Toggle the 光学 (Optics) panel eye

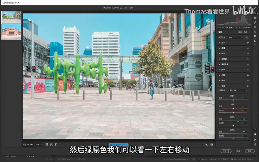tap(248, 70)
